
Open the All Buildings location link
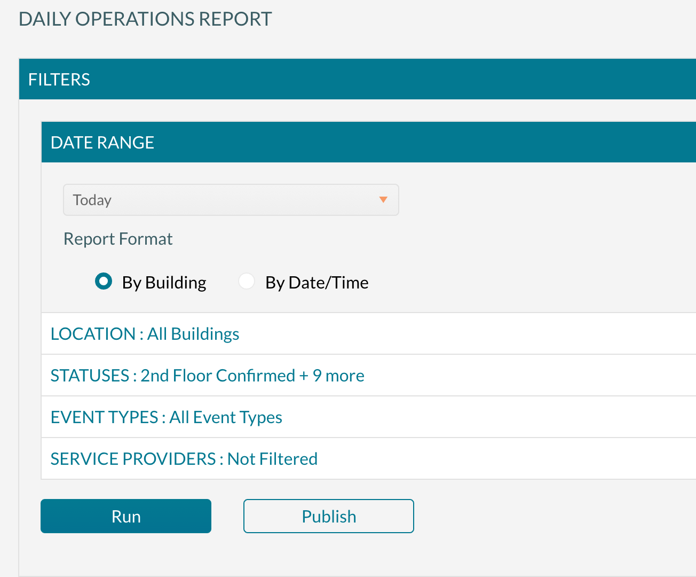(193, 333)
